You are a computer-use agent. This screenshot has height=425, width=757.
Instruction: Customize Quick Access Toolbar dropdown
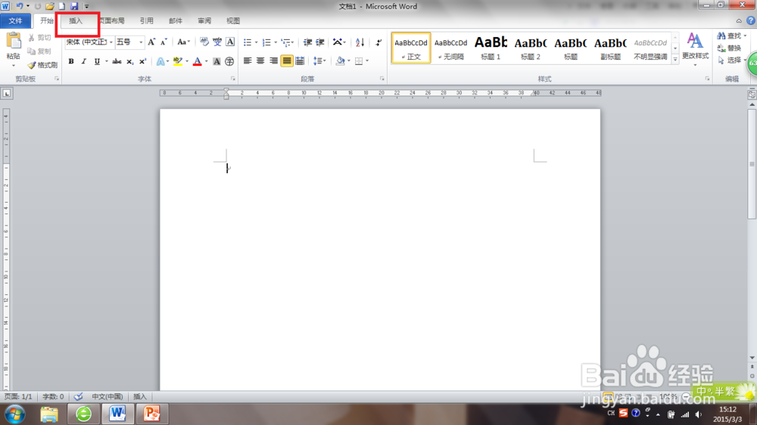pos(87,6)
